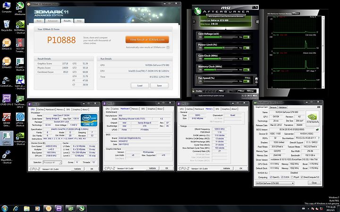The width and height of the screenshot is (340, 212).
Task: Select the TechPowerUp GPU-Z desktop shortcut
Action: click(x=20, y=101)
